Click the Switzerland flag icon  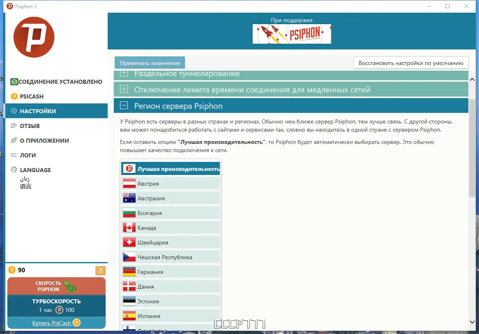pyautogui.click(x=129, y=242)
